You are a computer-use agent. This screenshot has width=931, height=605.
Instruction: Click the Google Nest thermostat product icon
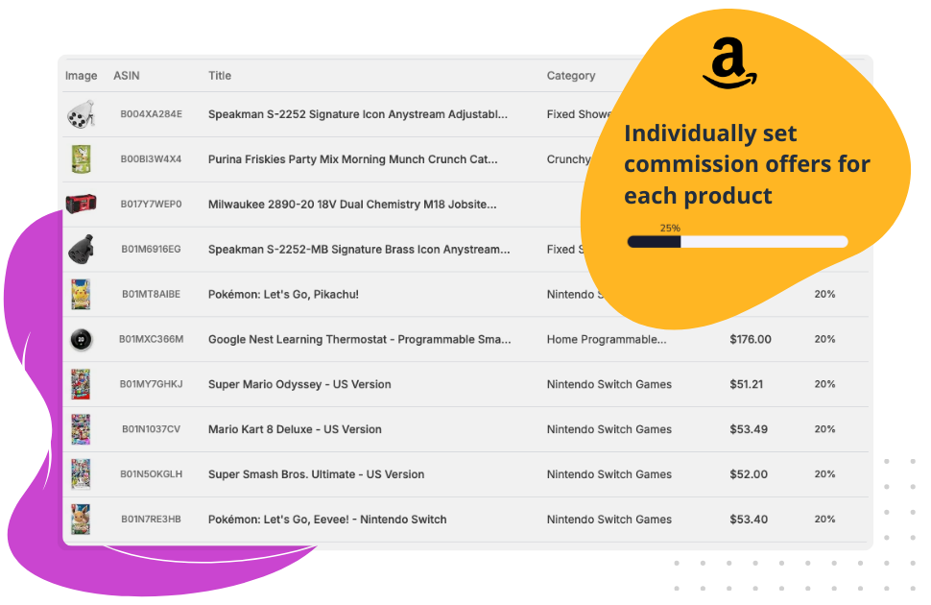81,339
